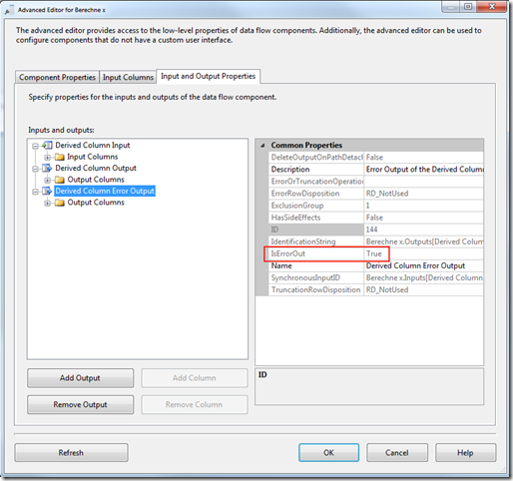The height and width of the screenshot is (481, 513).
Task: Confirm with the OK button
Action: (328, 453)
